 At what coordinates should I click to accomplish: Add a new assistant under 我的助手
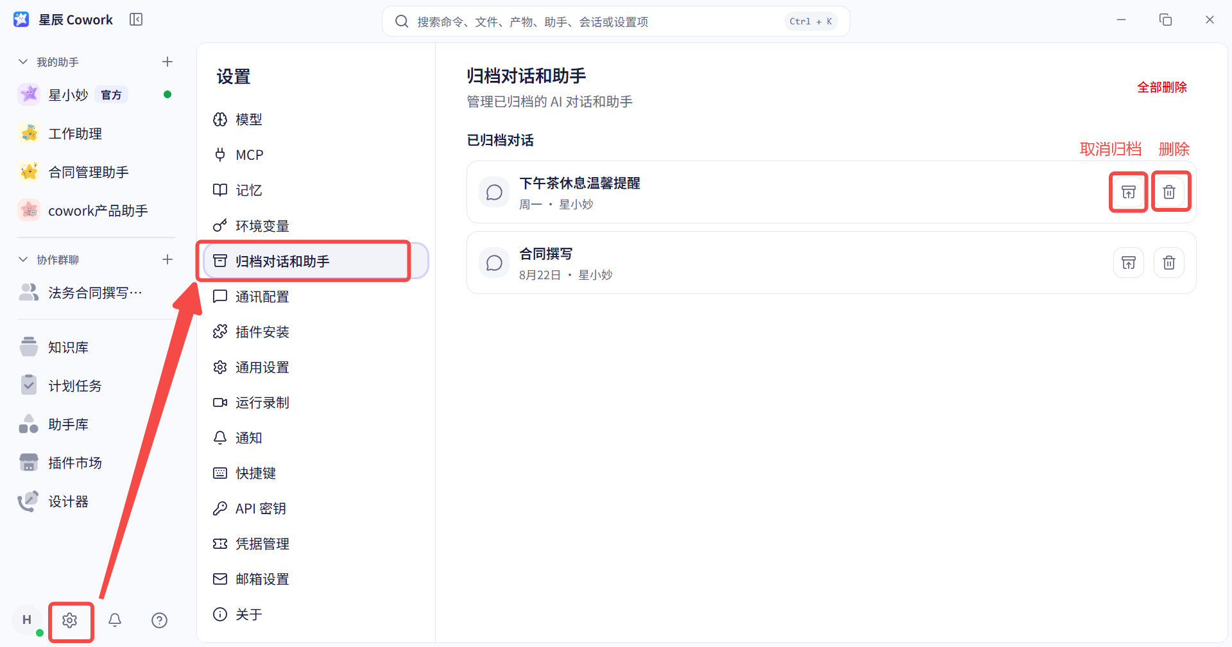[167, 62]
